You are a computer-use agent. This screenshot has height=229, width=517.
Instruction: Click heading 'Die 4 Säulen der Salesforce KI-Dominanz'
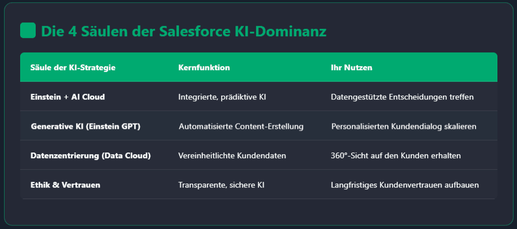pyautogui.click(x=184, y=31)
